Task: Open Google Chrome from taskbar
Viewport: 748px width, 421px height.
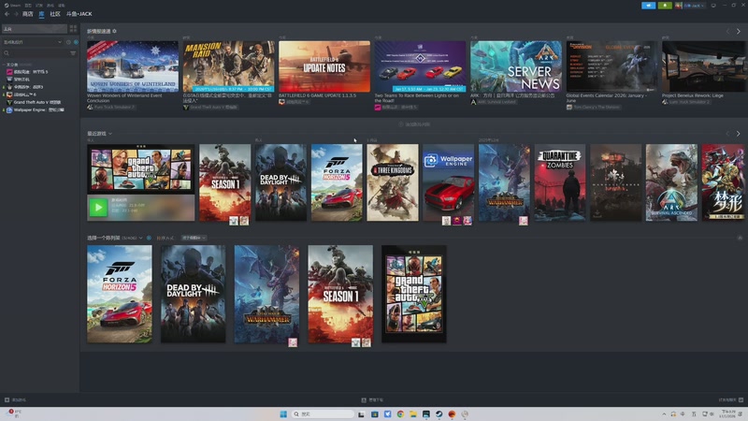Action: (400, 414)
